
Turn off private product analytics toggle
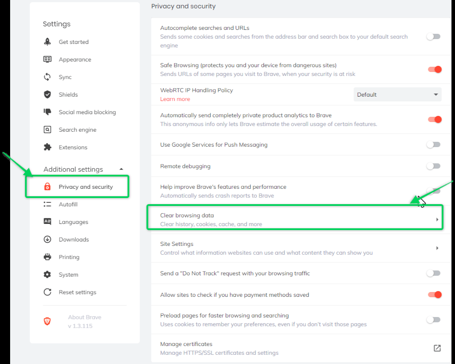(x=435, y=119)
